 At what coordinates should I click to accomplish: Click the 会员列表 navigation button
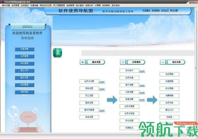click(x=169, y=103)
